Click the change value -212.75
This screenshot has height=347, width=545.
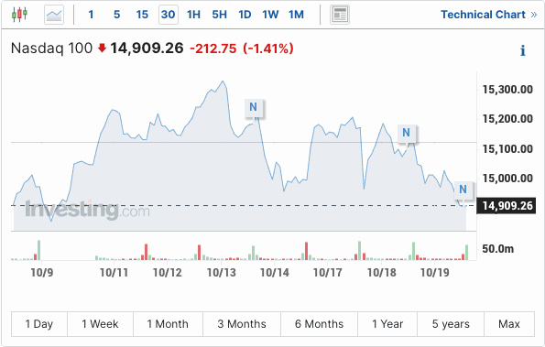pyautogui.click(x=213, y=49)
